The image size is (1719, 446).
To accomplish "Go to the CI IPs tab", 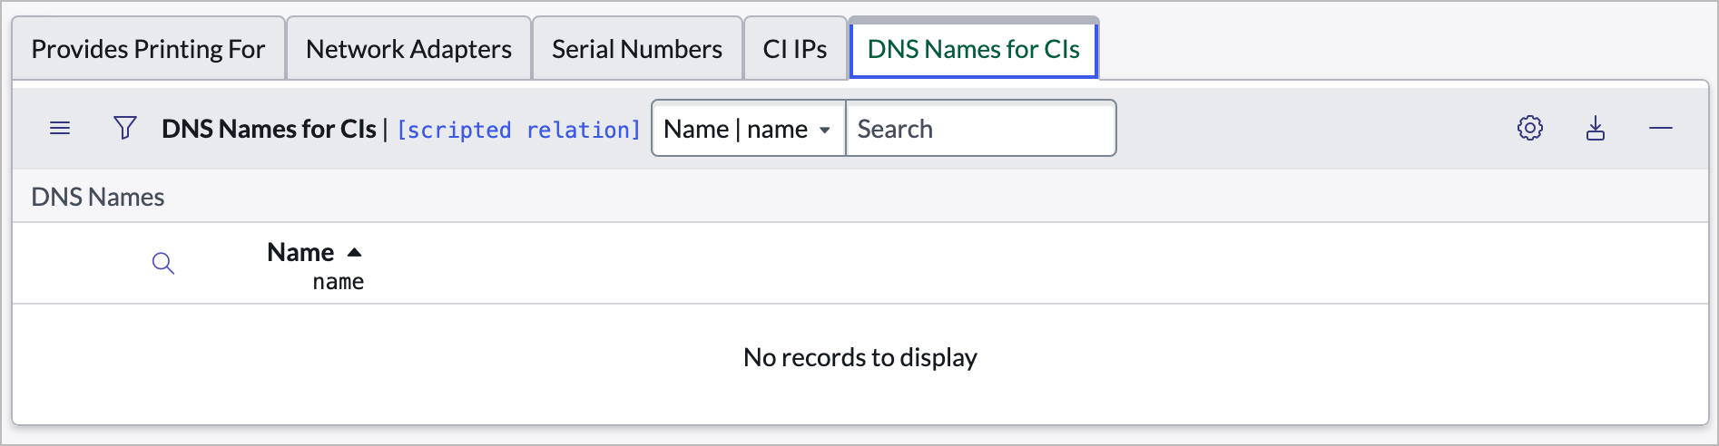I will coord(794,49).
